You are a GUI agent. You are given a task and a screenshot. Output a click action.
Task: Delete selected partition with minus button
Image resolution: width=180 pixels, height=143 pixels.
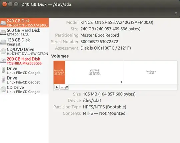pyautogui.click(x=62, y=87)
